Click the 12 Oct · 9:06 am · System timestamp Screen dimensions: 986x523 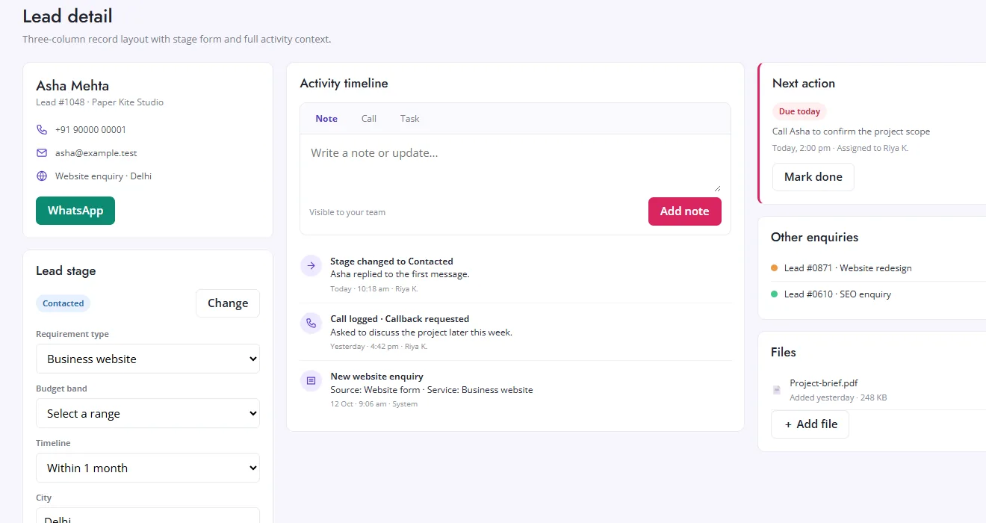click(374, 403)
